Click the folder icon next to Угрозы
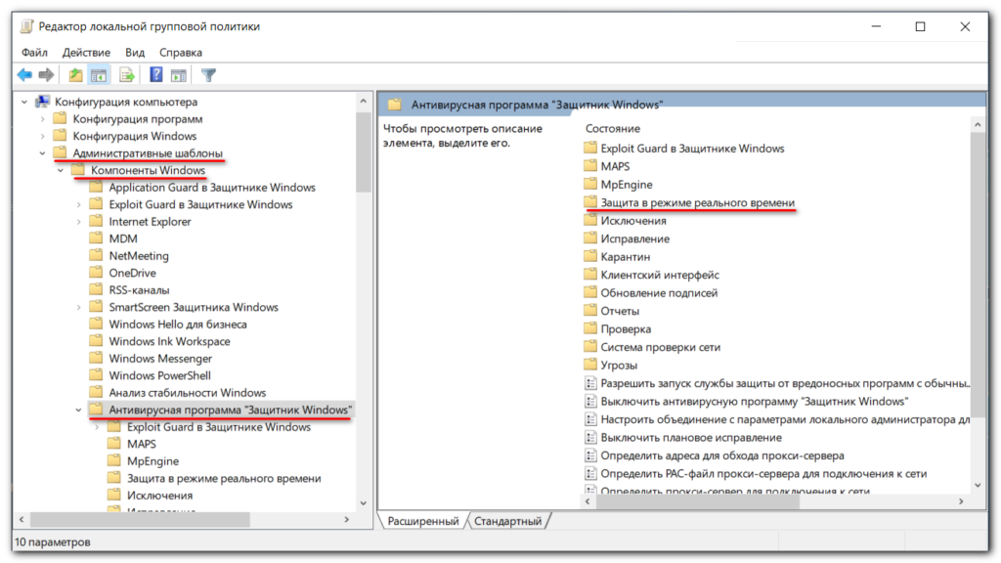The image size is (1001, 563). pyautogui.click(x=589, y=366)
